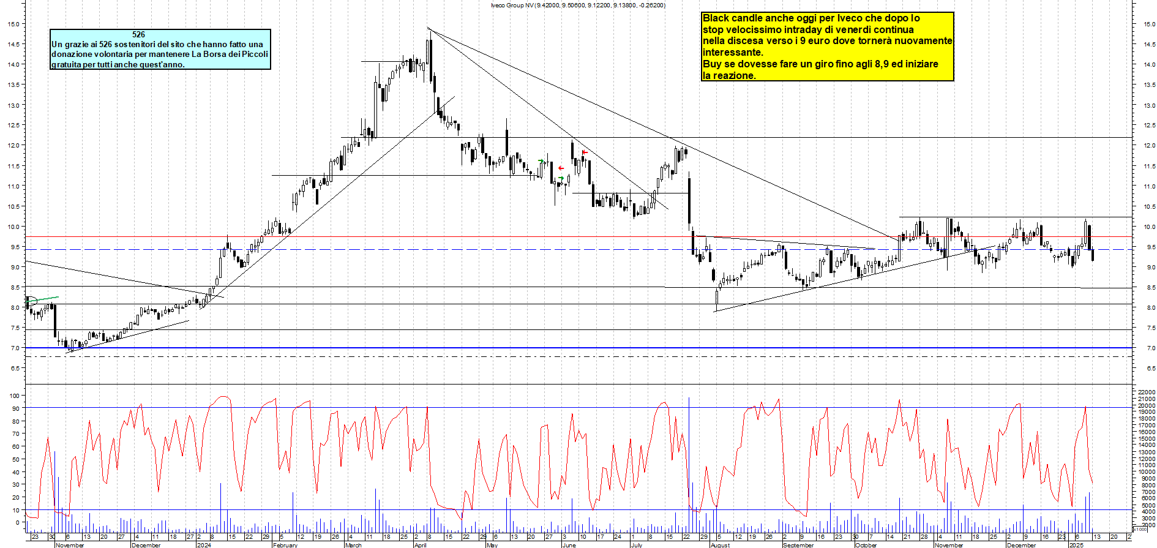This screenshot has height=548, width=1157.
Task: Click the 'September' month label
Action: coord(798,545)
